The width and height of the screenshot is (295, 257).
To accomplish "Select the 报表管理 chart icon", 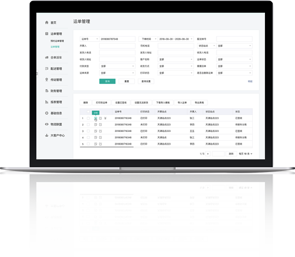I will [x=47, y=102].
